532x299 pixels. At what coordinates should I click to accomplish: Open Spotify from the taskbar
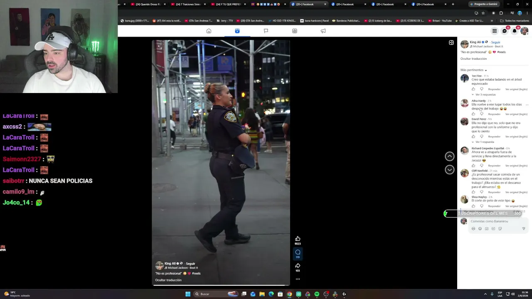coord(317,294)
